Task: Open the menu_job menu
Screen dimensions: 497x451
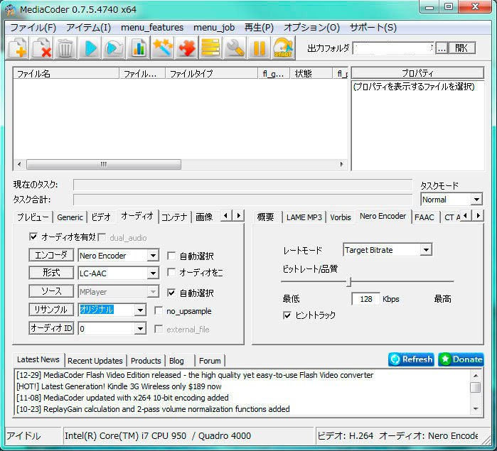Action: (214, 28)
